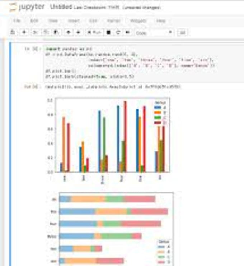Click the AxesSubplot output text line
This screenshot has height=266, width=244.
(113, 87)
